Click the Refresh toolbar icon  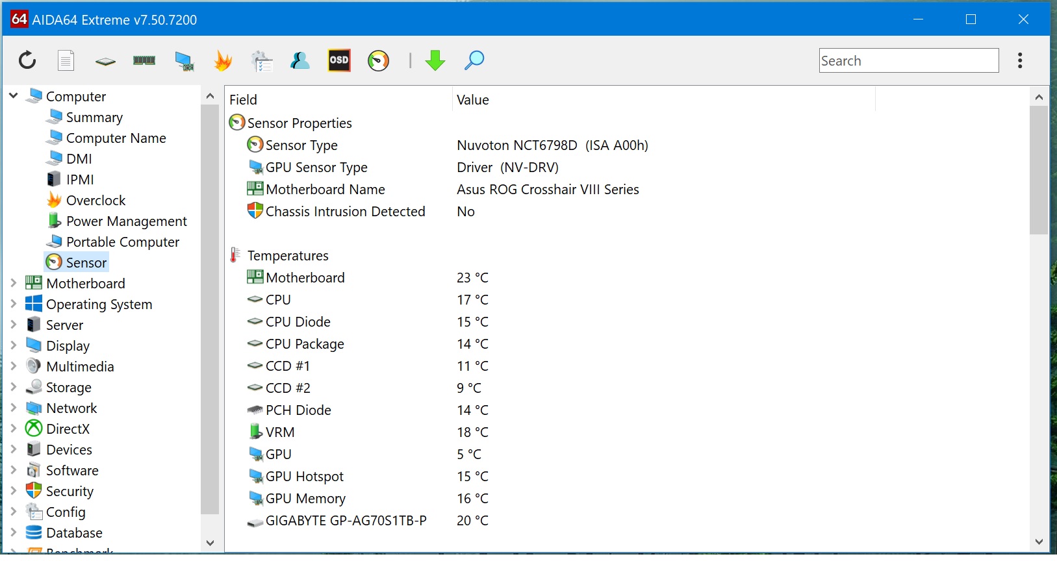click(27, 60)
